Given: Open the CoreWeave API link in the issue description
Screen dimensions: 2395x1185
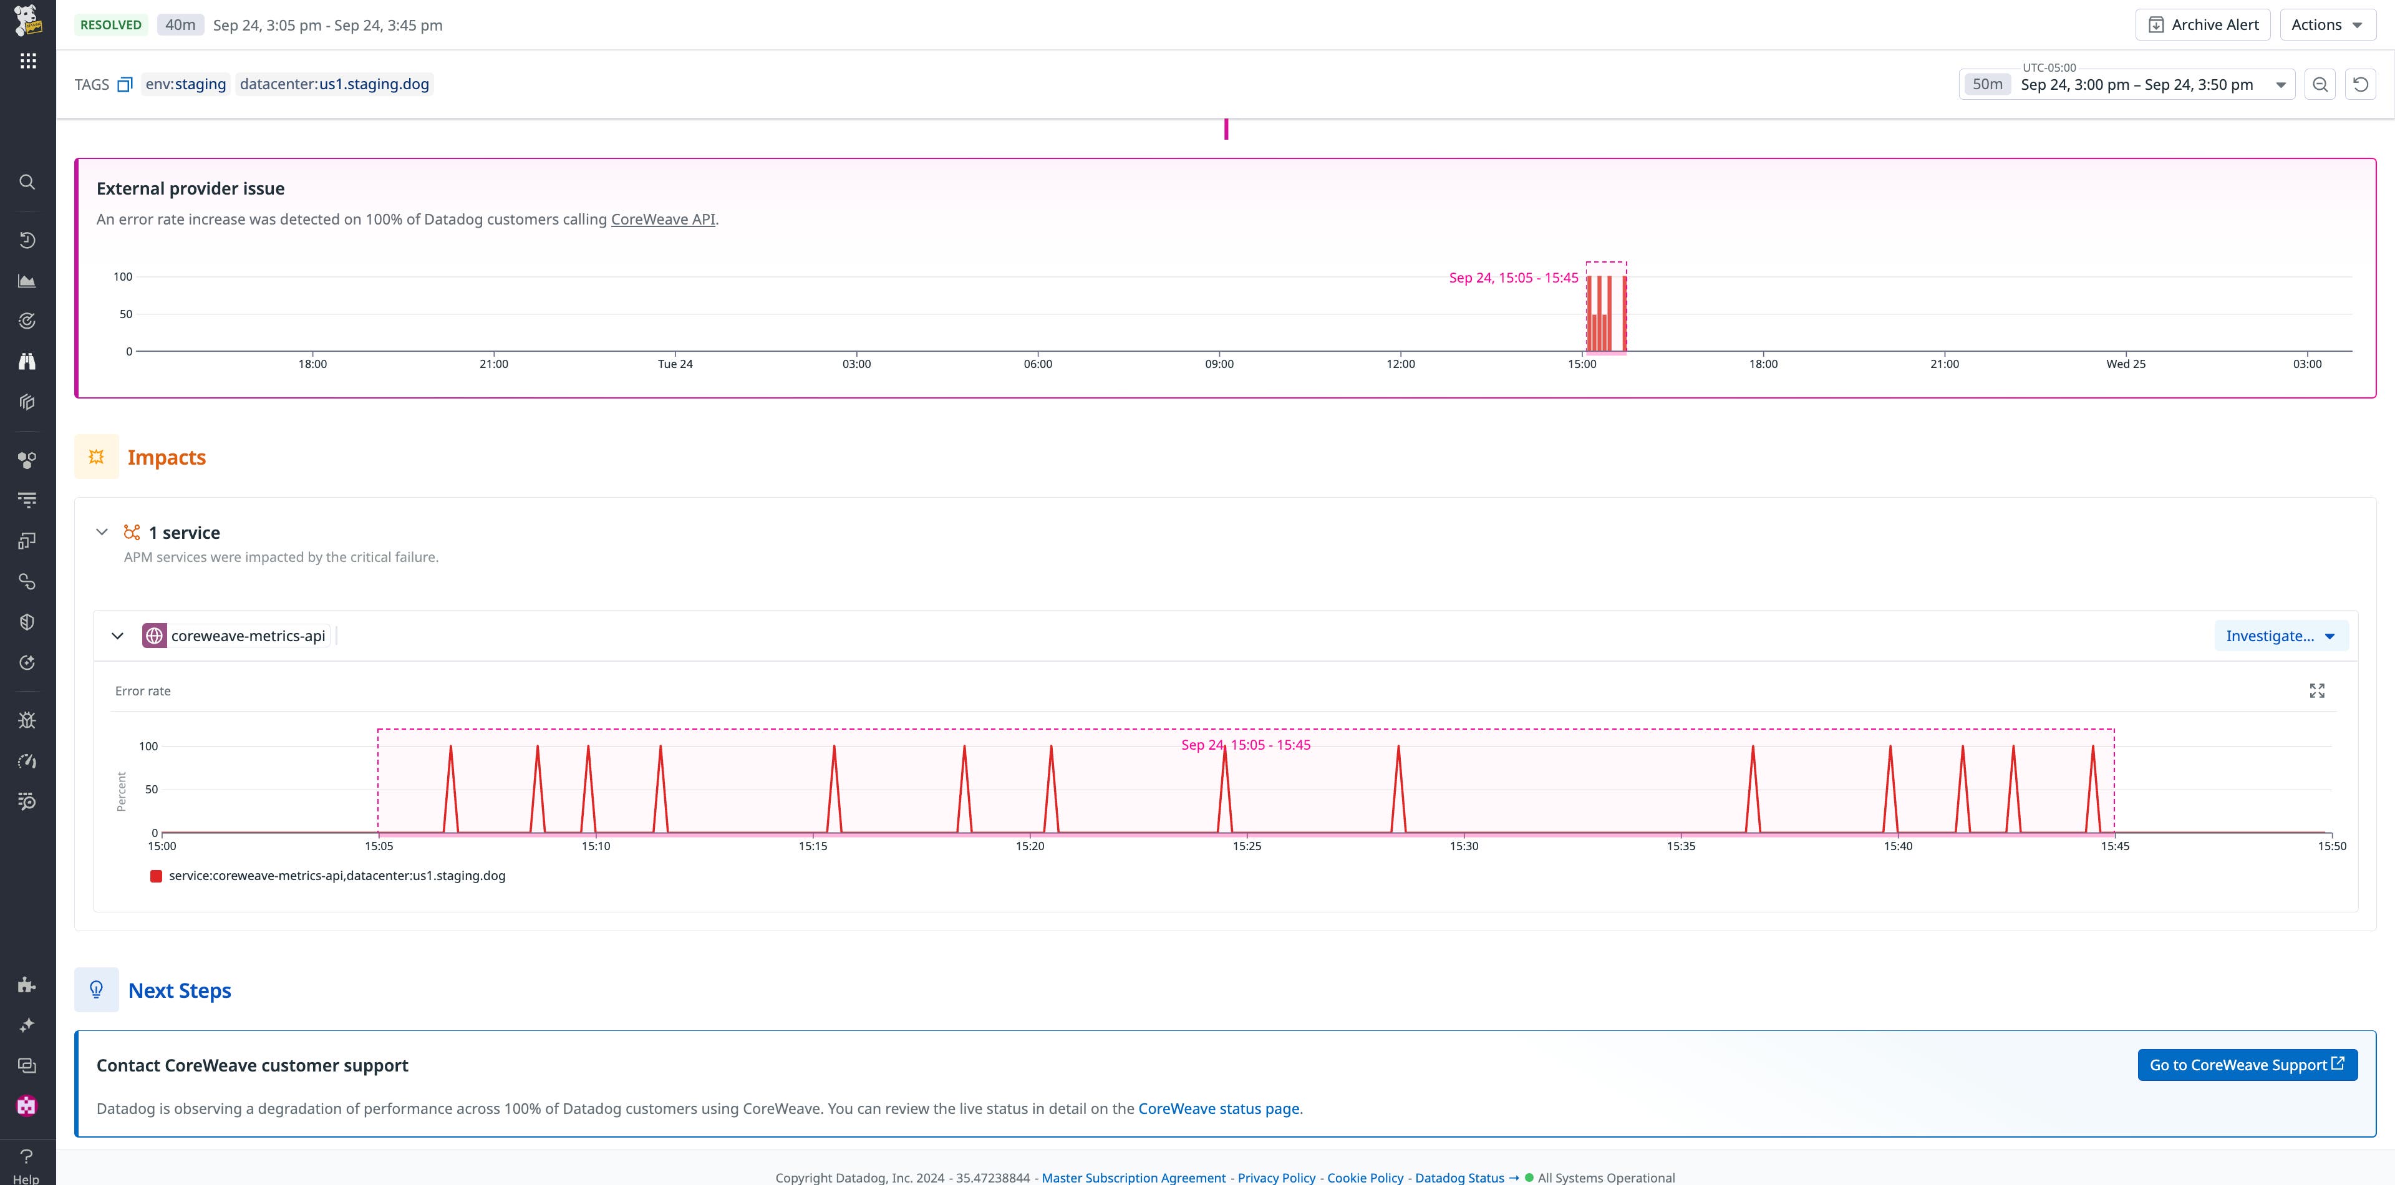Looking at the screenshot, I should point(663,220).
